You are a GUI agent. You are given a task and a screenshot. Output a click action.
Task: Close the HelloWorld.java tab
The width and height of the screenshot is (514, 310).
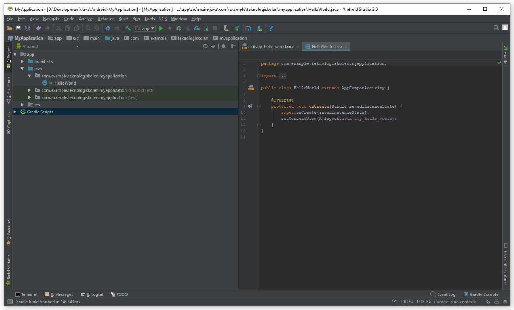(346, 46)
